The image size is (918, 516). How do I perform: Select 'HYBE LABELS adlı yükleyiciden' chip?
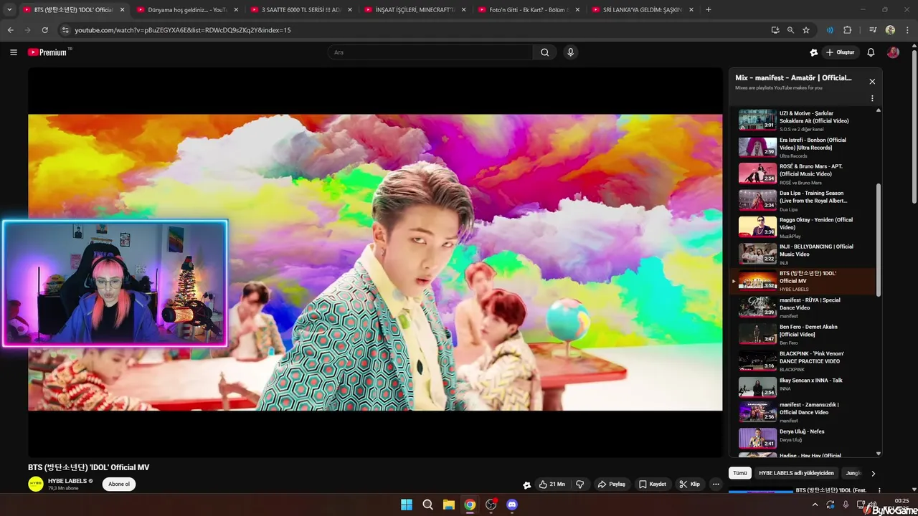pyautogui.click(x=796, y=473)
